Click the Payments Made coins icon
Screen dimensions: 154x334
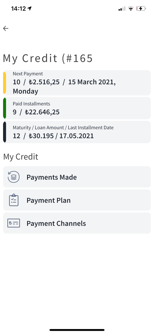(14, 177)
